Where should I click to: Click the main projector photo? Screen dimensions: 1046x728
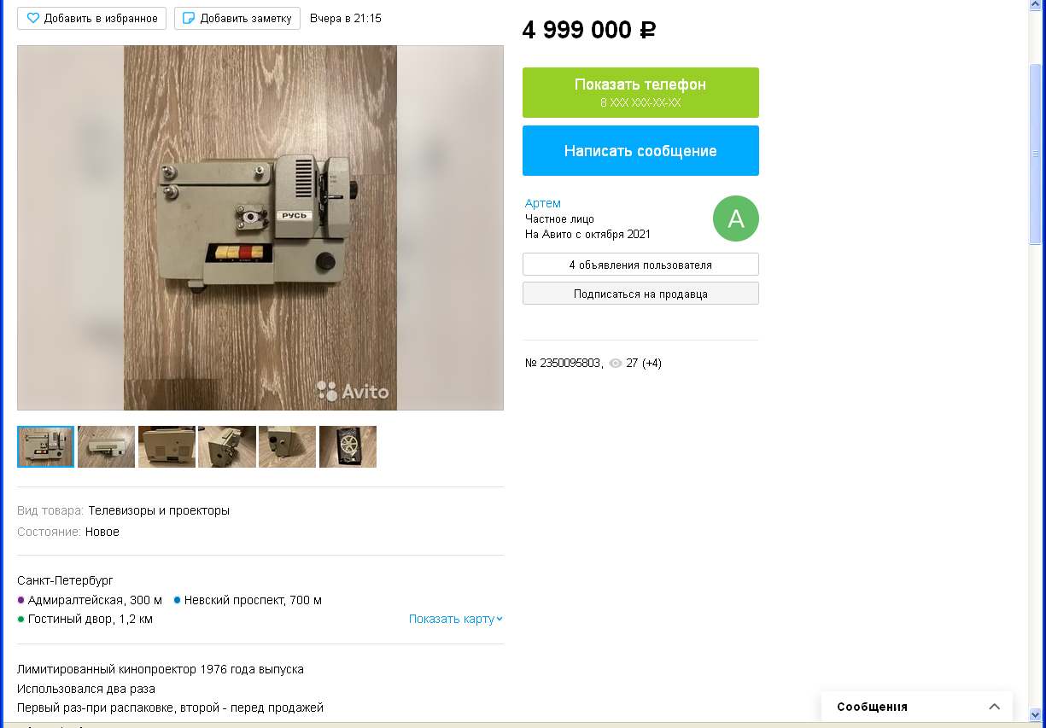click(x=260, y=228)
